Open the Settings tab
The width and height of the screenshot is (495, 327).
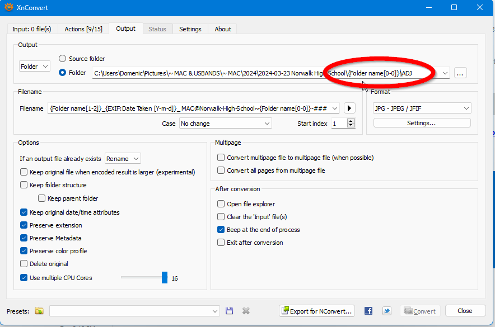pos(190,29)
